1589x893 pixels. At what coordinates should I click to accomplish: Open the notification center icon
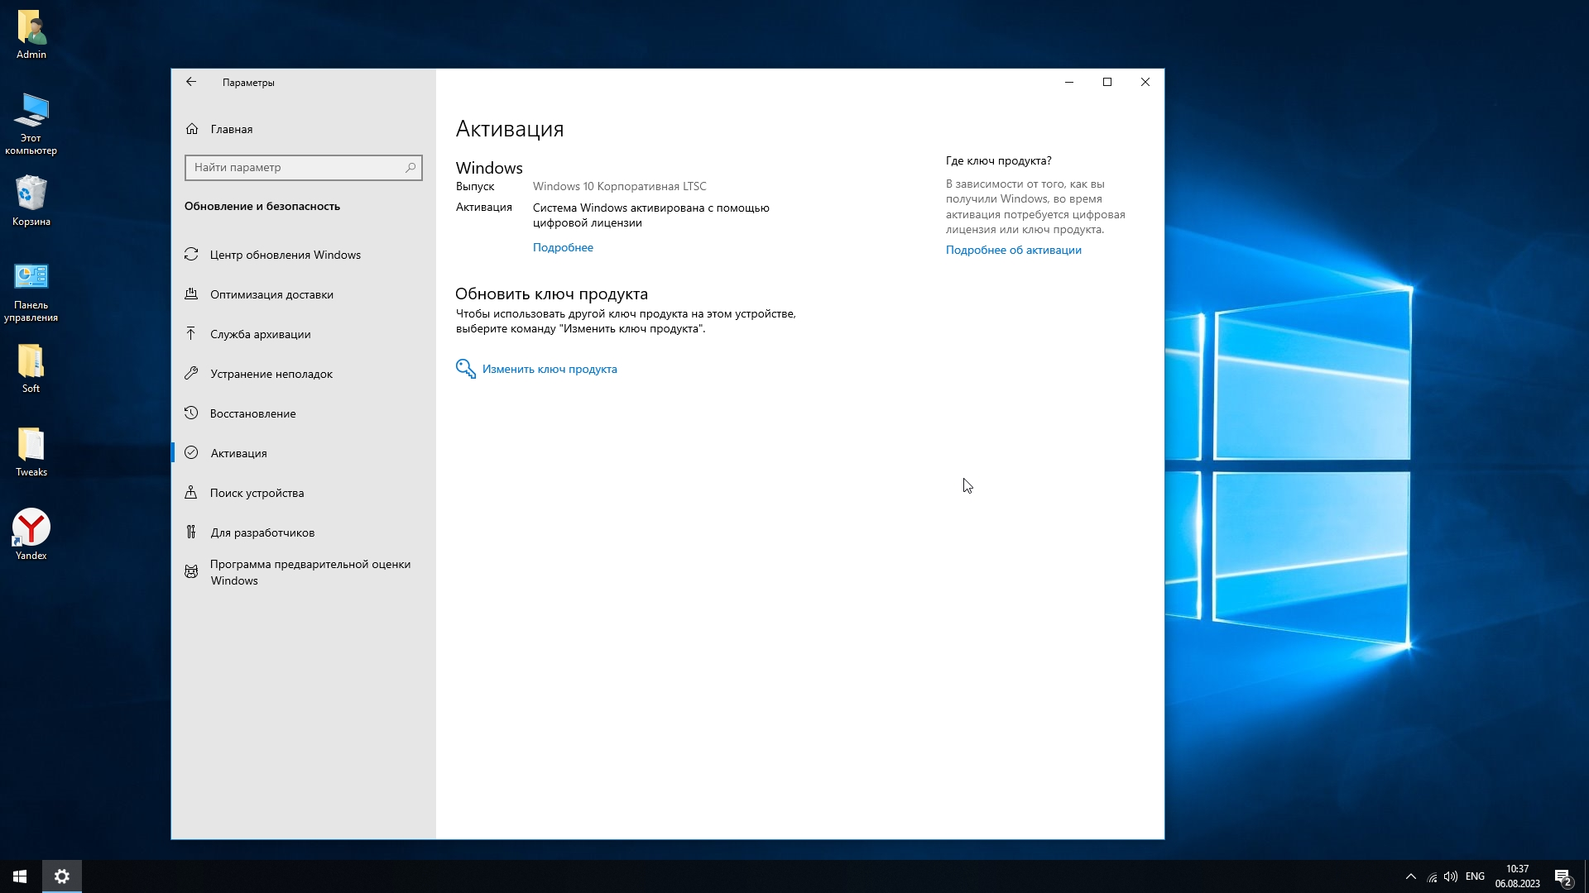coord(1563,876)
